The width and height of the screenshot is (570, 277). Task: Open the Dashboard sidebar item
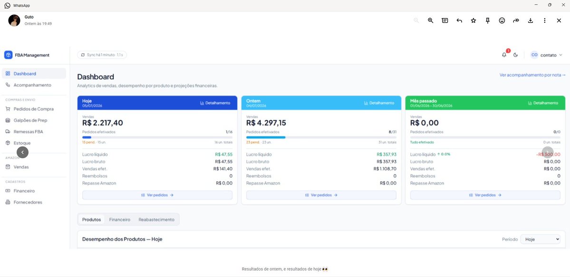tap(34, 74)
